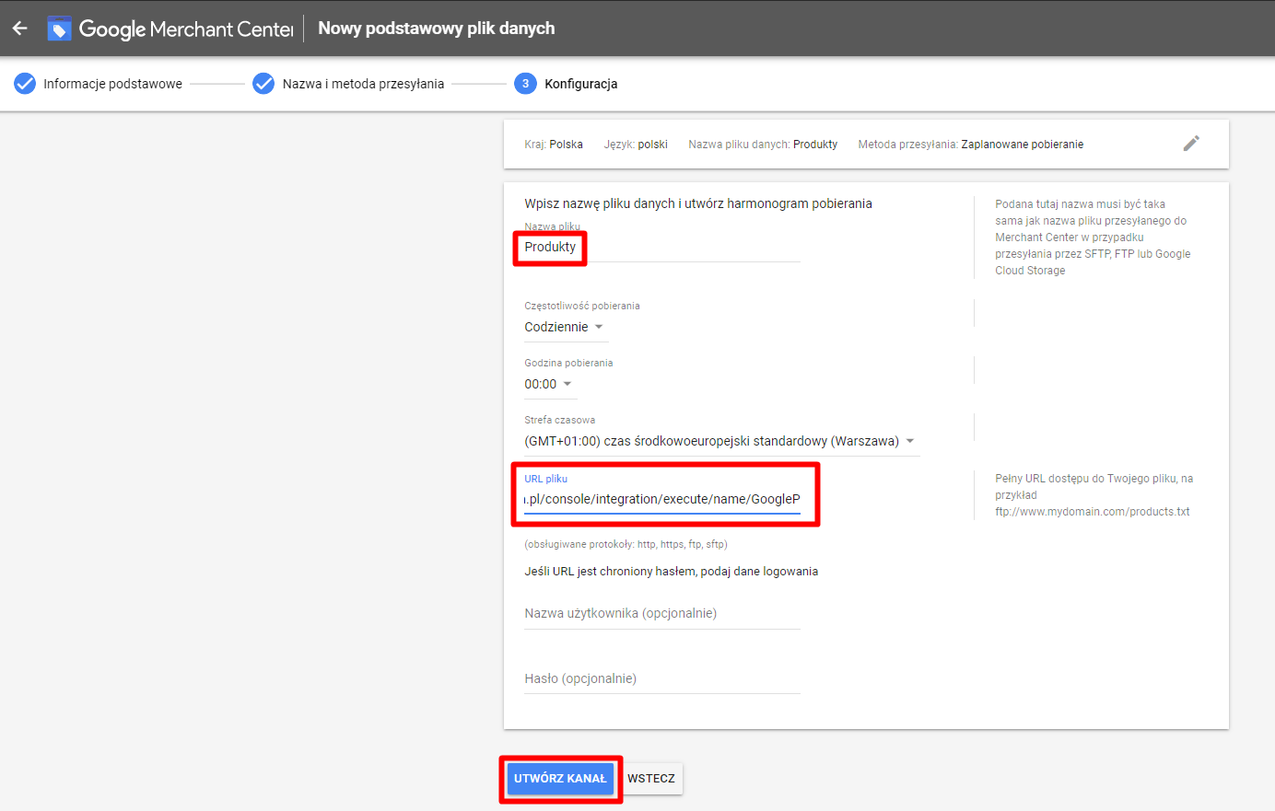Click the Hasło optional password field
This screenshot has height=811, width=1275.
pos(661,678)
